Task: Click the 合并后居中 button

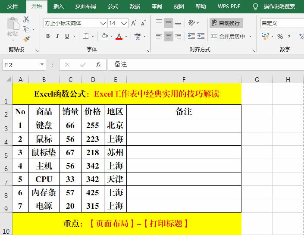Action: click(228, 36)
